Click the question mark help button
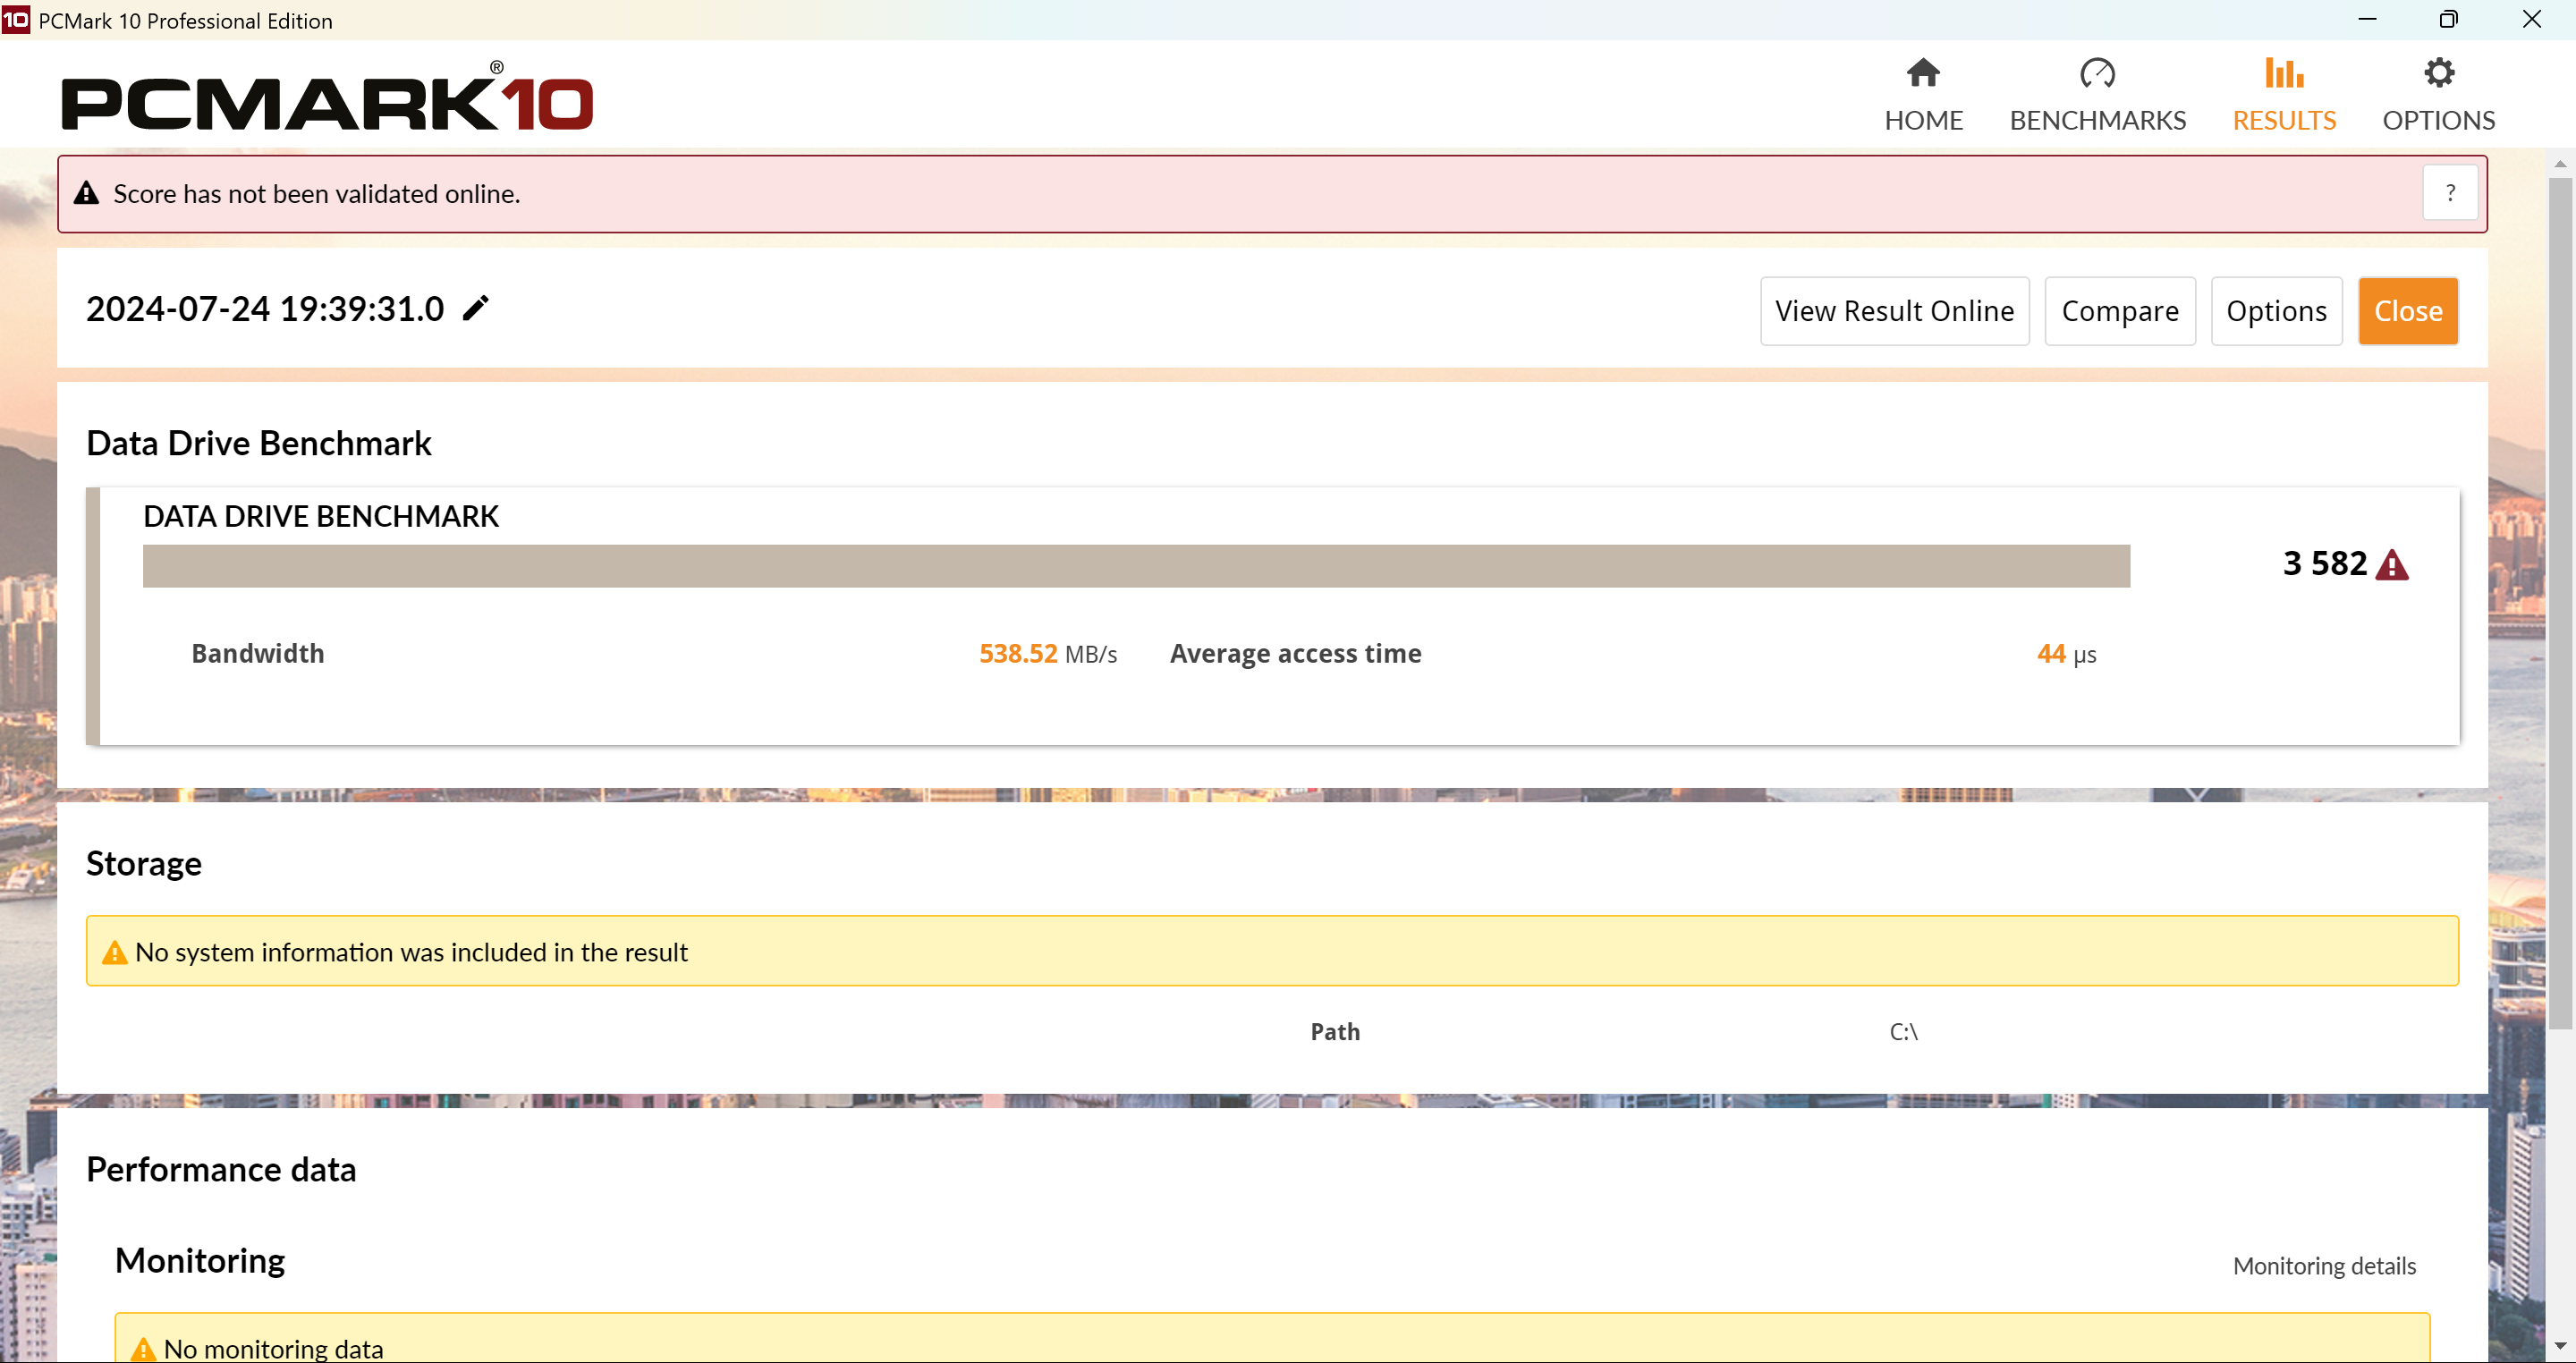This screenshot has height=1363, width=2576. coord(2449,193)
